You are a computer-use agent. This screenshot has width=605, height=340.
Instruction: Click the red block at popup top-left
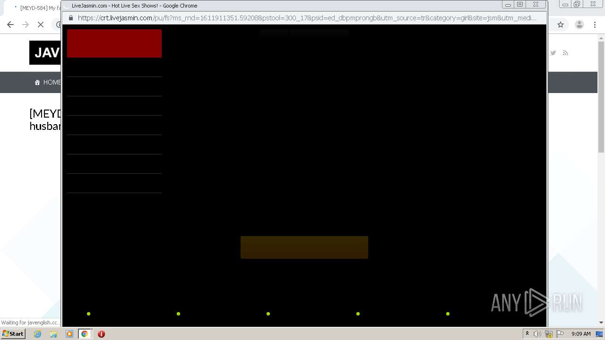pos(114,43)
